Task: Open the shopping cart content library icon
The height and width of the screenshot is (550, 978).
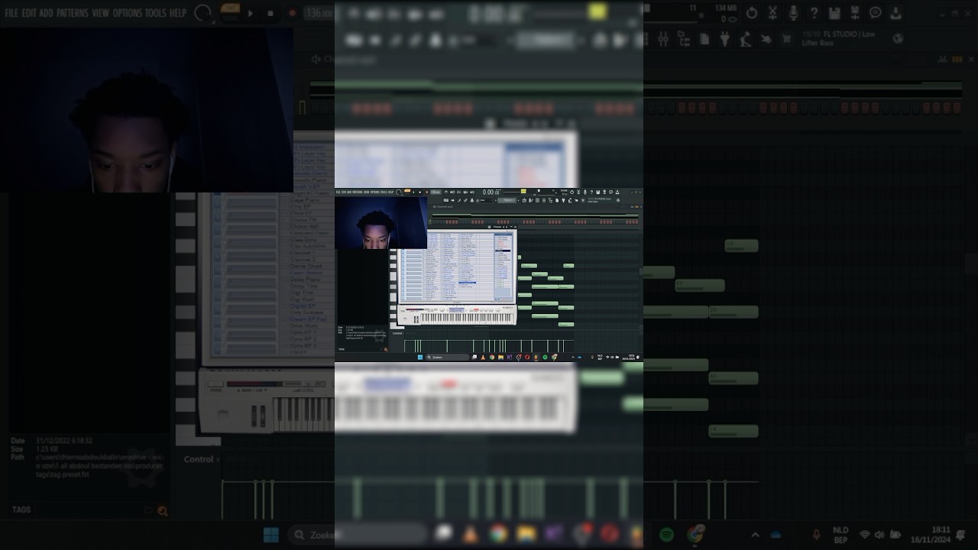Action: [x=786, y=39]
